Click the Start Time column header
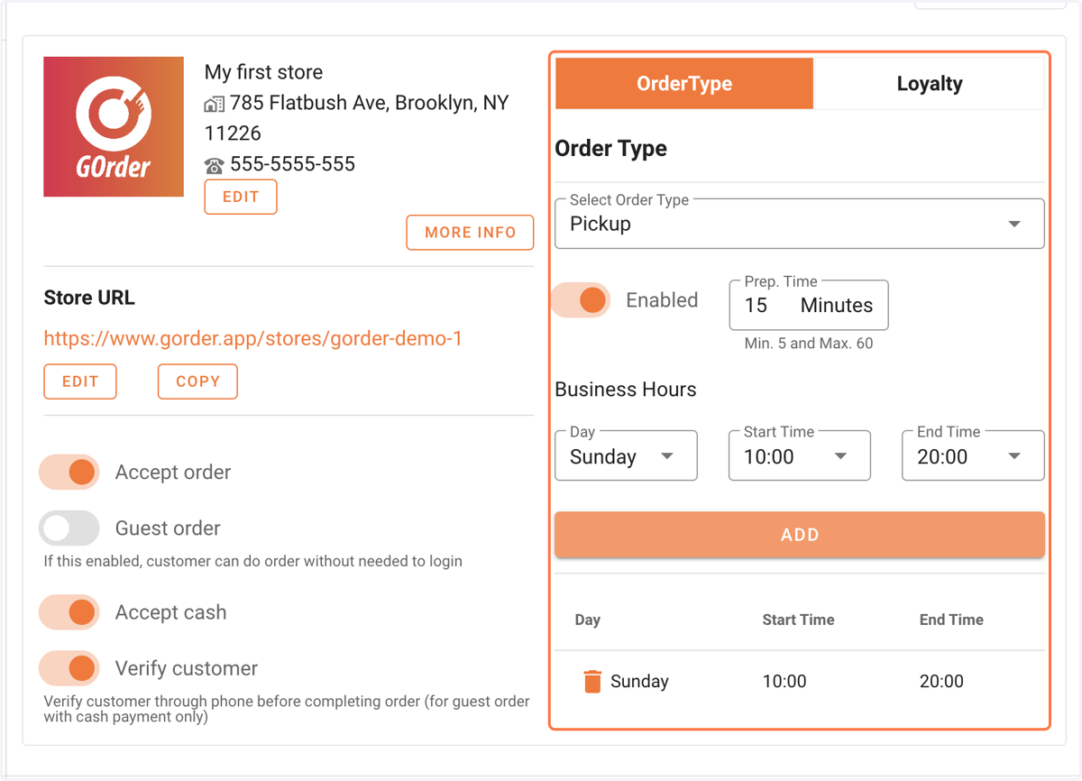 tap(798, 620)
